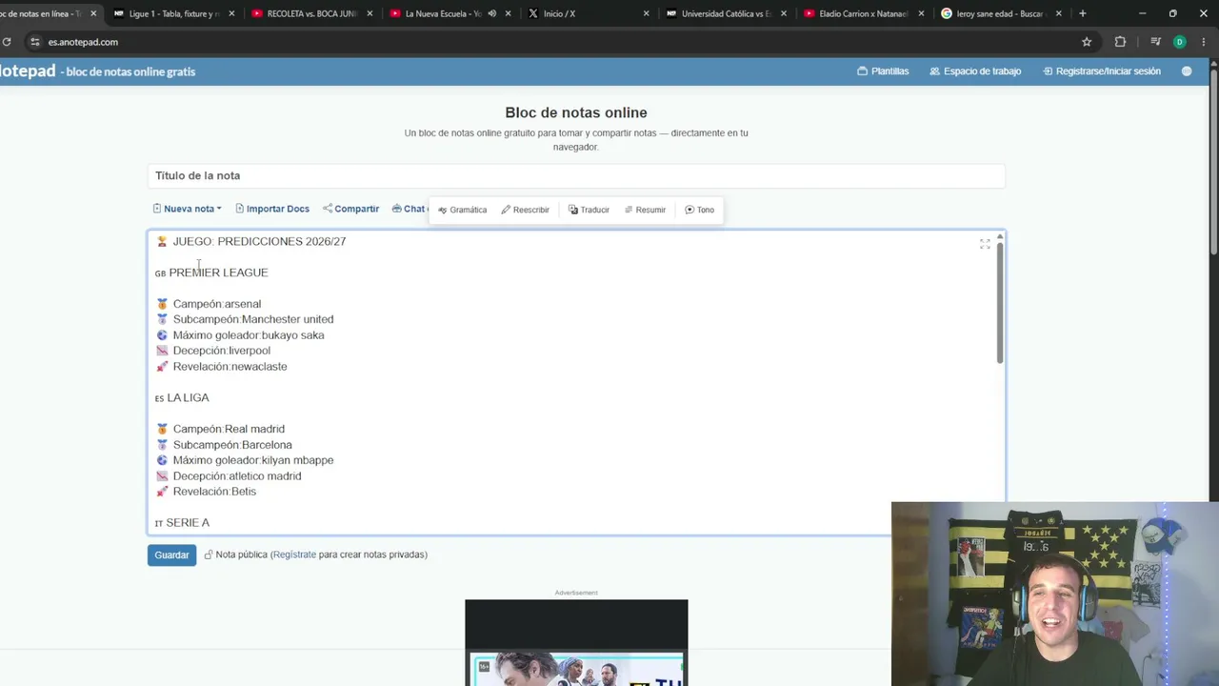Click the line "Revelación:newaclaste"
The width and height of the screenshot is (1219, 686).
coord(221,367)
